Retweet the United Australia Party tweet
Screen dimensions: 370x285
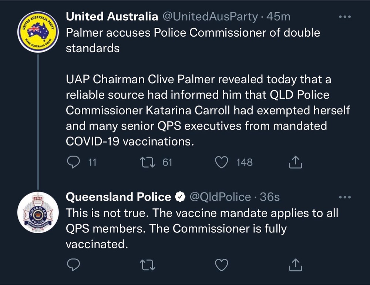(x=148, y=162)
